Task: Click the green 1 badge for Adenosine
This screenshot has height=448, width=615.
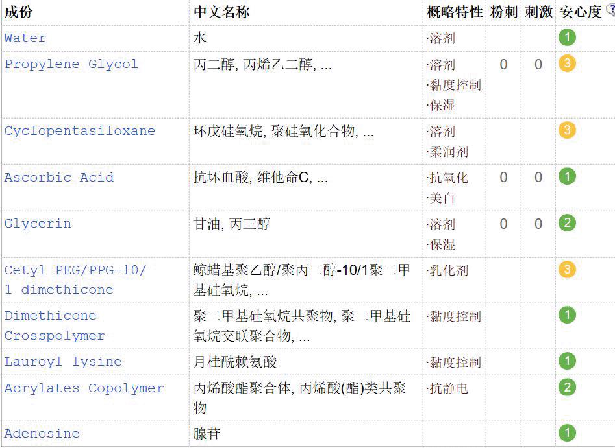Action: click(x=566, y=434)
